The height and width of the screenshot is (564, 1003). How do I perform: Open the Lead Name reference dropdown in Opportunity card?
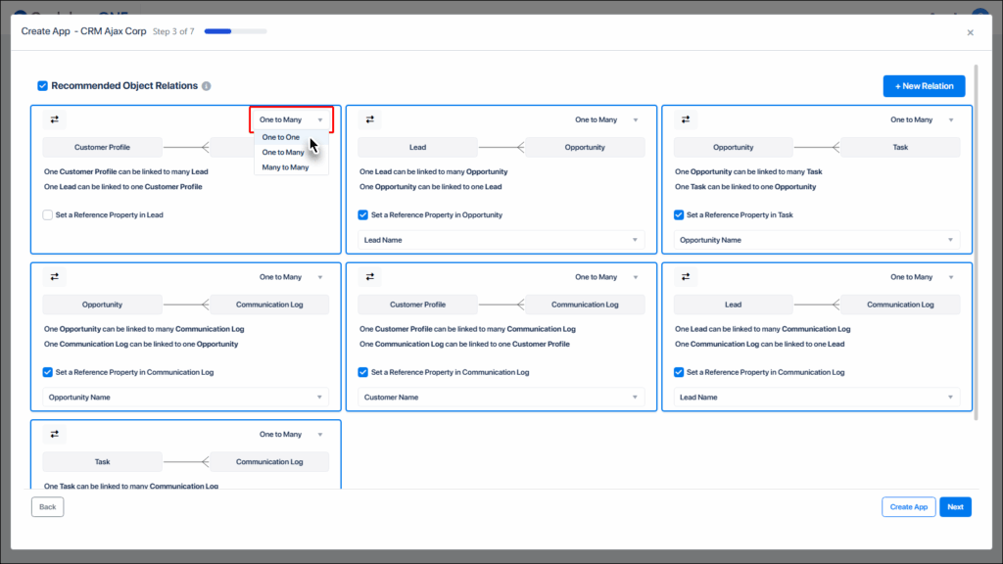click(501, 240)
